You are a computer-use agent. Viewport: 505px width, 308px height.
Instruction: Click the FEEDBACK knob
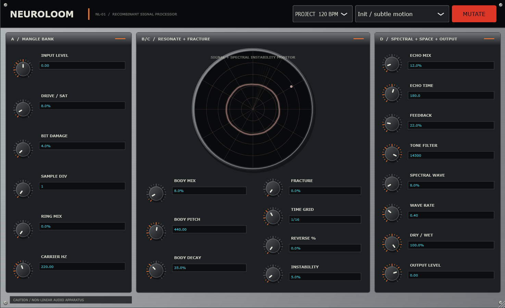click(x=392, y=124)
